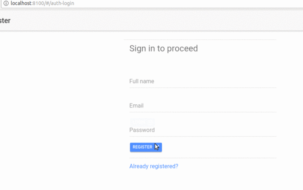Open the Already registered? link
Viewport: 303px width, 190px height.
[154, 166]
